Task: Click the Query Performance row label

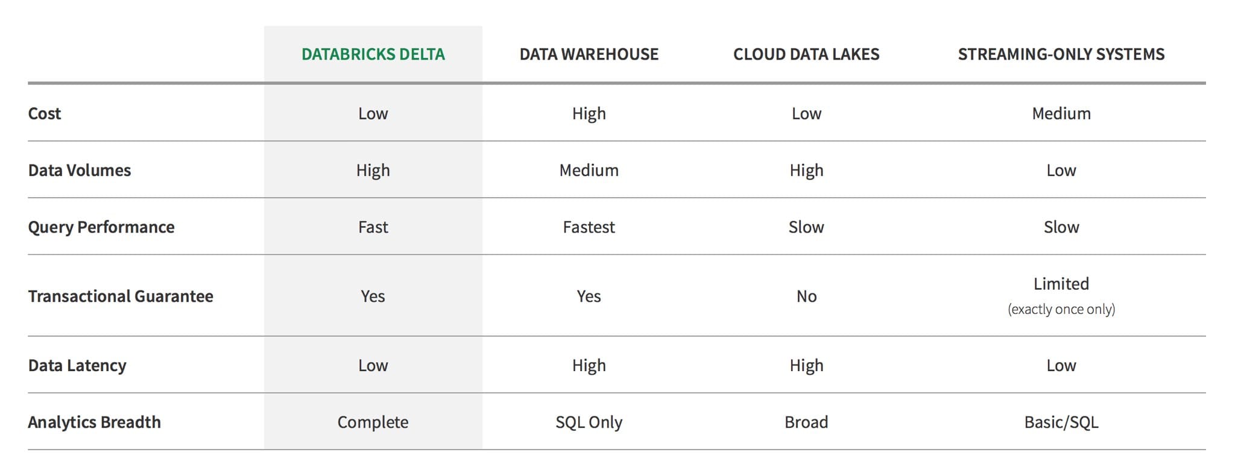Action: (101, 227)
